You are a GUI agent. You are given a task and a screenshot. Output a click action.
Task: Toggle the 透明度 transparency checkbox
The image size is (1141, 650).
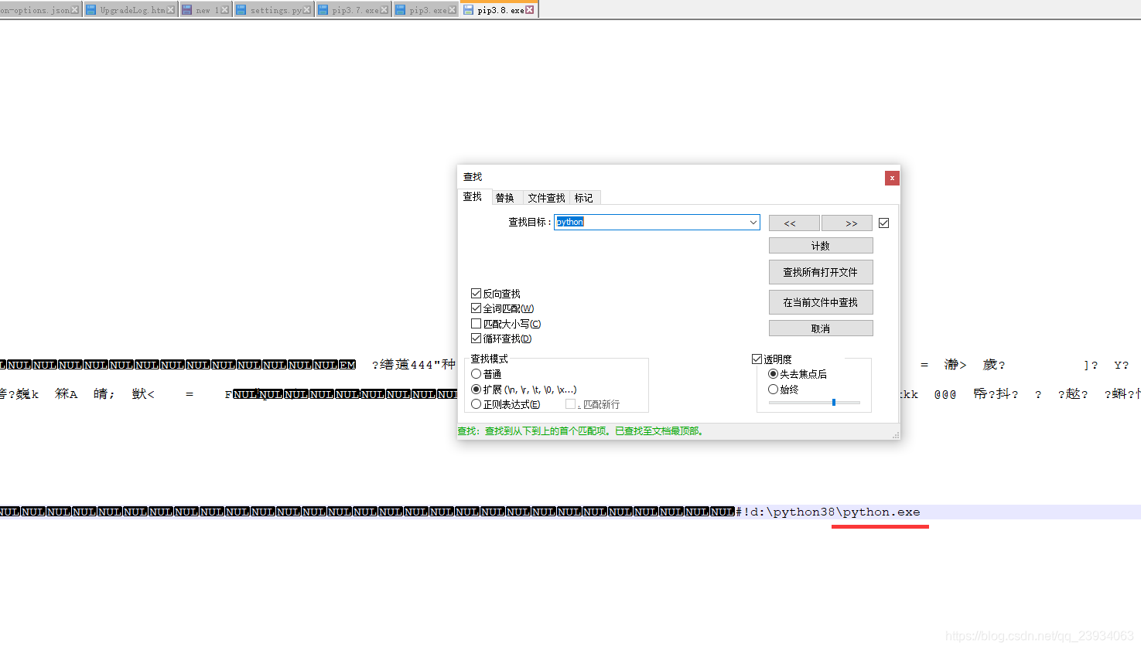click(757, 359)
